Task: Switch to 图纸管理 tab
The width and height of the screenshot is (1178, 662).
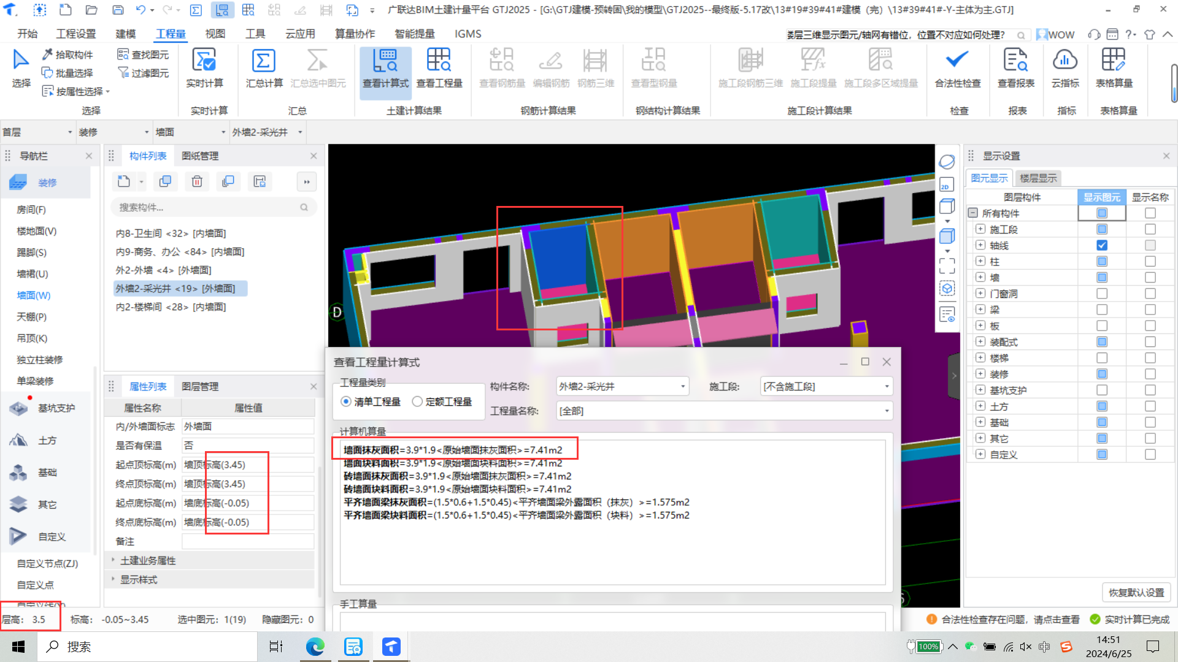Action: (x=200, y=156)
